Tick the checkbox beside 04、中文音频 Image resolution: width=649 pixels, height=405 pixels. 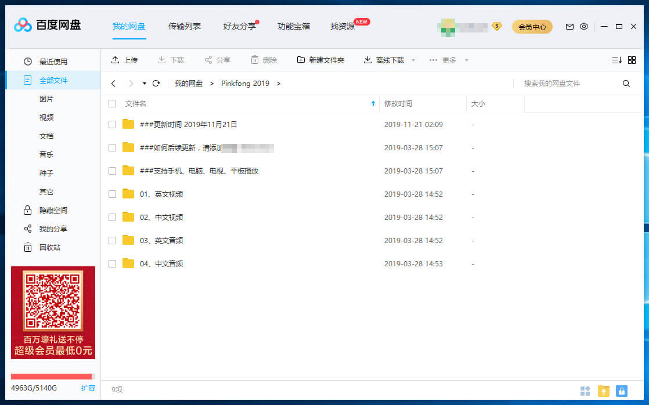click(113, 264)
